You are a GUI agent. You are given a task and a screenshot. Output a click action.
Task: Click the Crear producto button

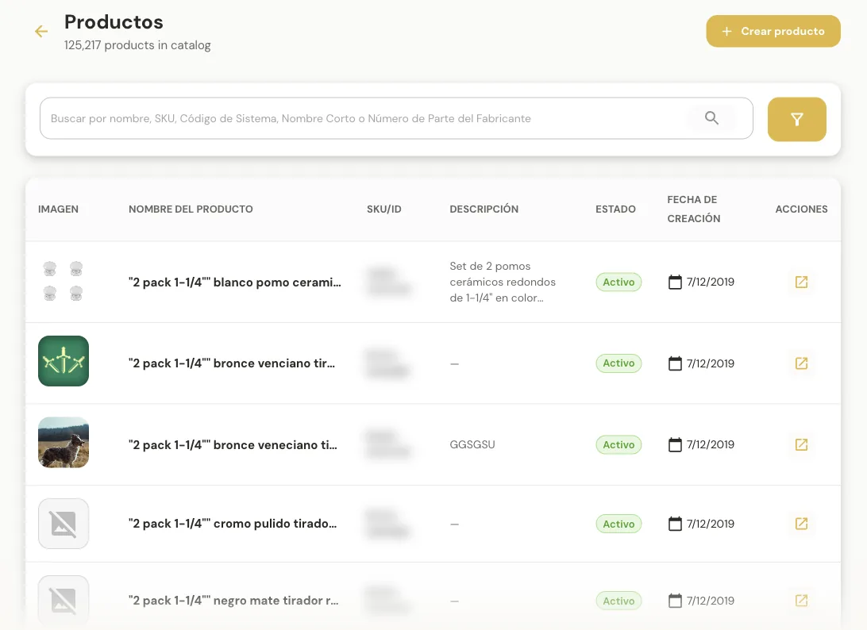pos(773,32)
